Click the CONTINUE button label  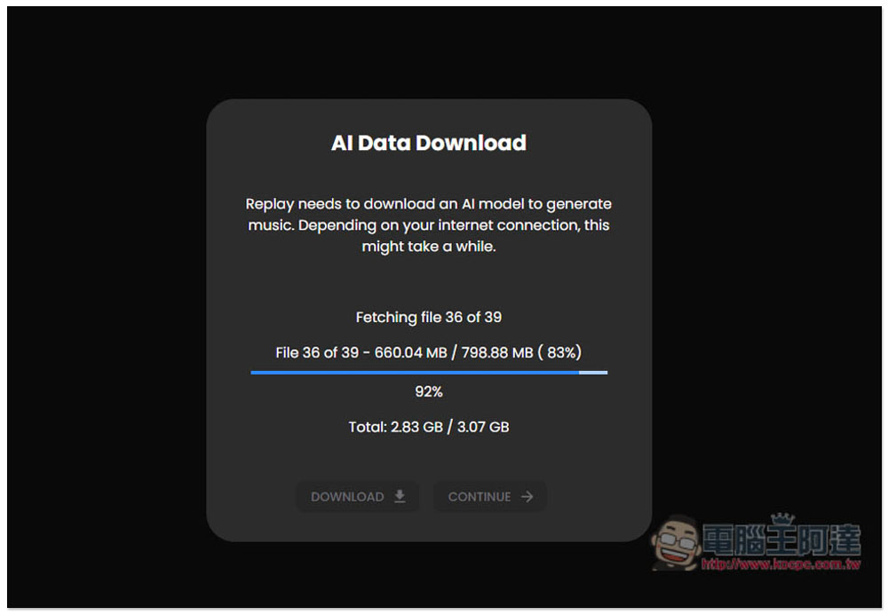(480, 497)
